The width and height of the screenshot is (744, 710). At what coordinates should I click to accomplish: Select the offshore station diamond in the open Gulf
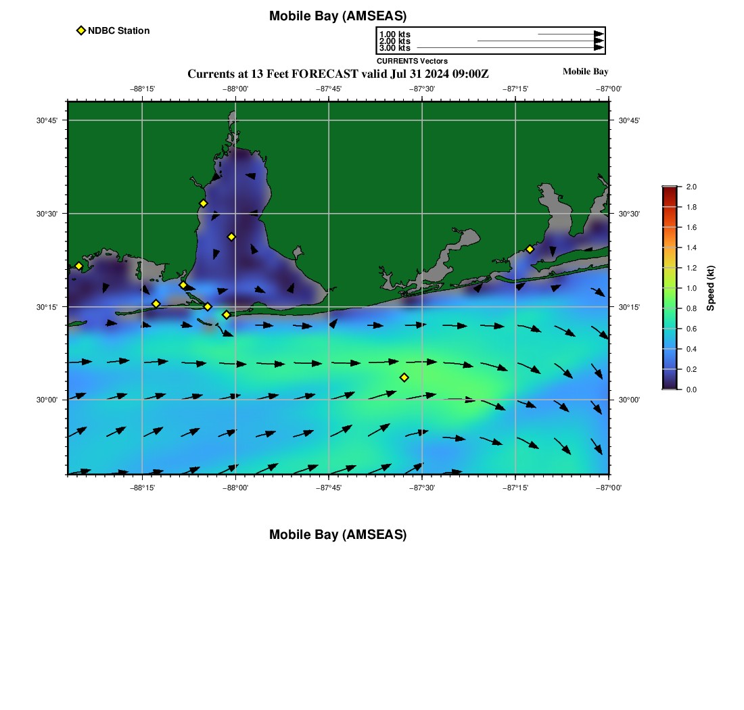coord(404,377)
